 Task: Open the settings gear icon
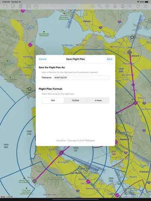[146, 6]
